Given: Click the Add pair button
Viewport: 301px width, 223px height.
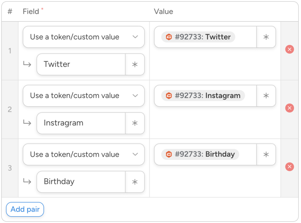Looking at the screenshot, I should pyautogui.click(x=25, y=209).
